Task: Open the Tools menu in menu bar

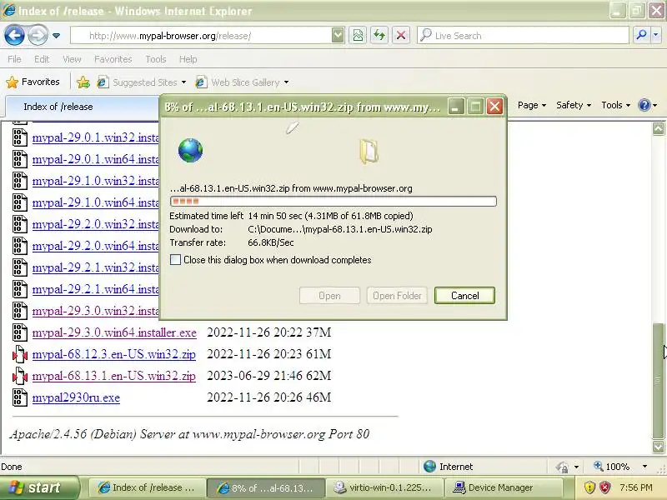Action: click(156, 59)
